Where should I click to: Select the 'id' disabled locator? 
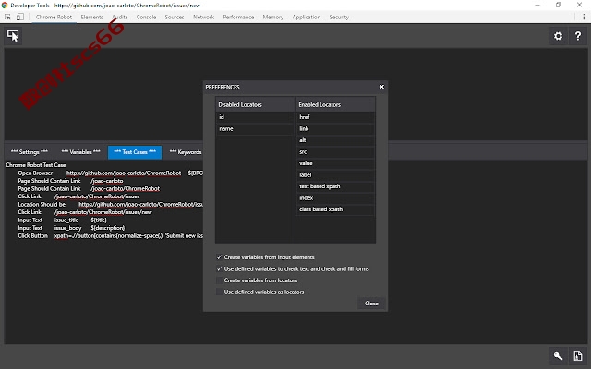pyautogui.click(x=255, y=117)
